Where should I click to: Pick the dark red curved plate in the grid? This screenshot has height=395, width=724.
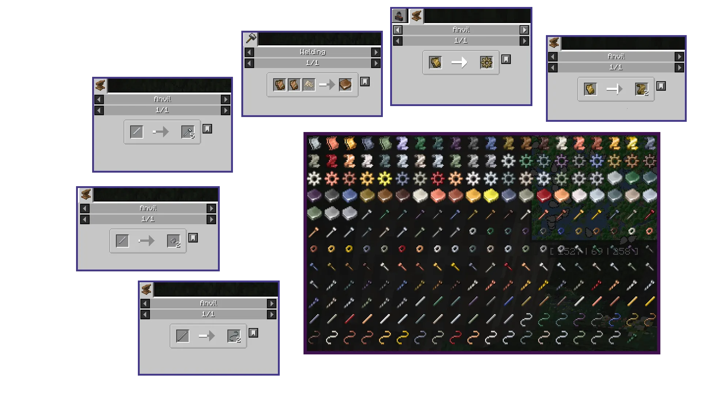coord(332,161)
